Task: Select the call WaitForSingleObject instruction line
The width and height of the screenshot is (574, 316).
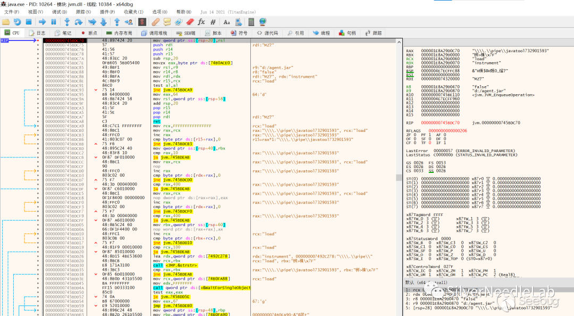Action: pos(201,288)
